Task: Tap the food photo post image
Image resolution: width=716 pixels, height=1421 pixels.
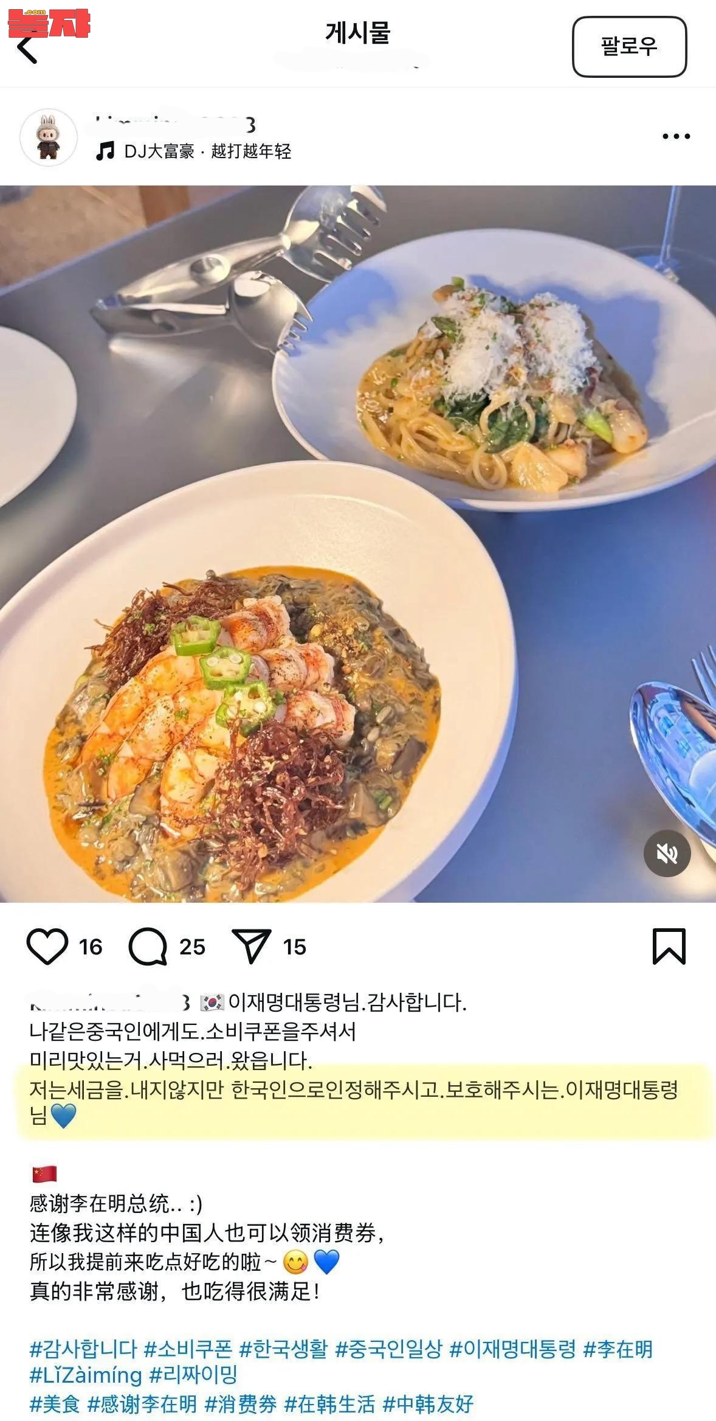Action: 358,544
